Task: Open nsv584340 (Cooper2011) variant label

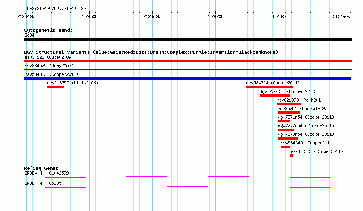Action: 308,143
